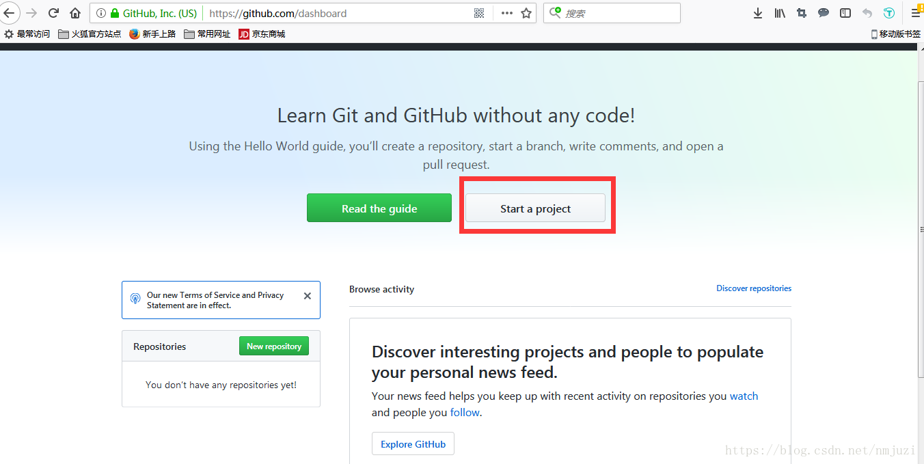924x464 pixels.
Task: Follow the 'watch' link in news feed text
Action: pos(744,396)
